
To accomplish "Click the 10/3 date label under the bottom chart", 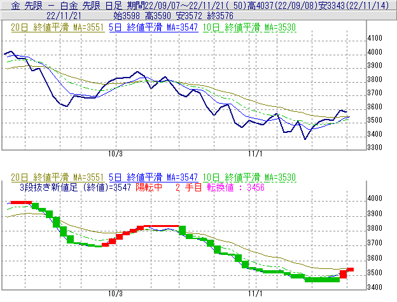I will 115,294.
